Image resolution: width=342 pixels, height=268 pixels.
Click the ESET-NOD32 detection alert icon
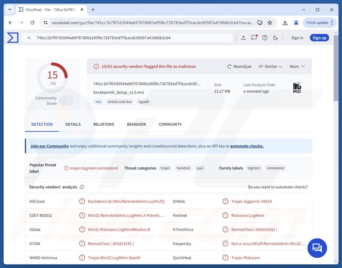pyautogui.click(x=82, y=216)
